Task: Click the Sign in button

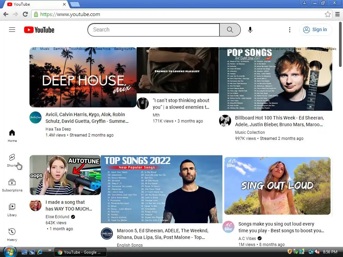Action: 315,29
